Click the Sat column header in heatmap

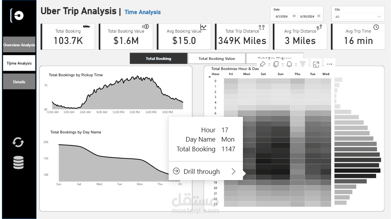[x=264, y=74]
